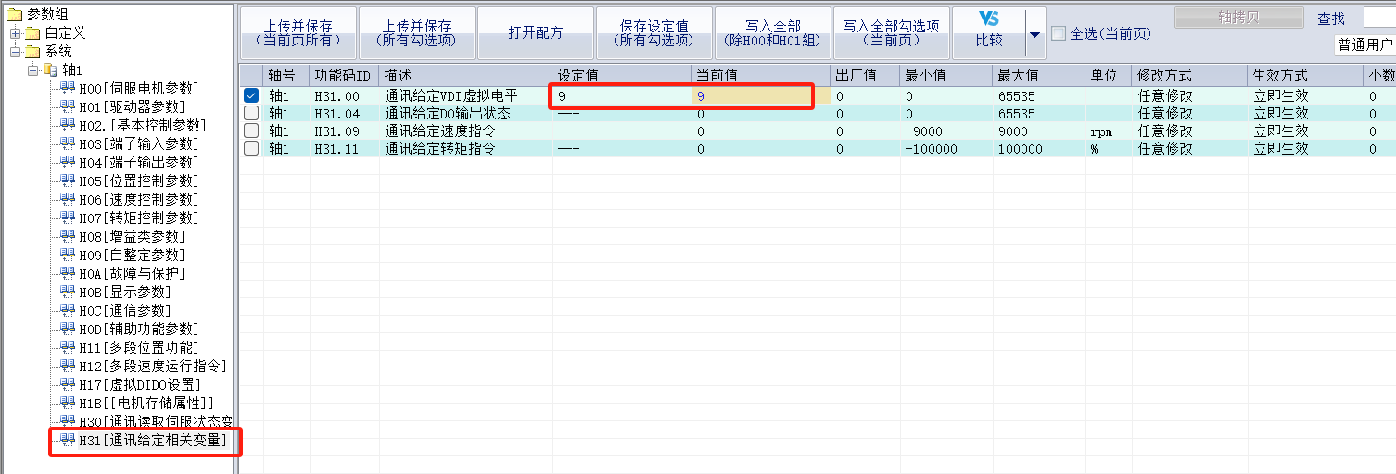Viewport: 1396px width, 474px height.
Task: Click the H0A[故障与保护] group icon
Action: [x=67, y=273]
